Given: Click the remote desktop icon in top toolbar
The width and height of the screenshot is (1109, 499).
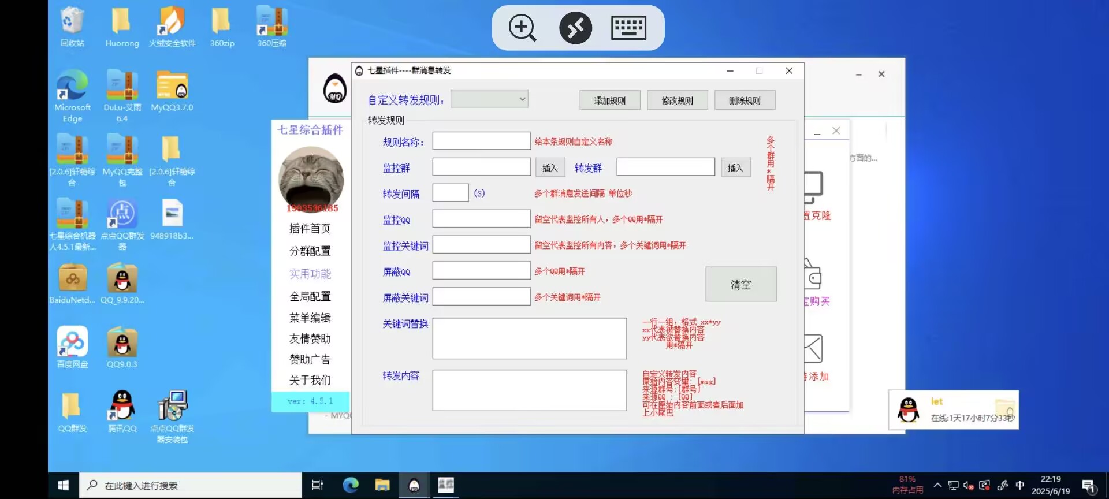Looking at the screenshot, I should (575, 28).
